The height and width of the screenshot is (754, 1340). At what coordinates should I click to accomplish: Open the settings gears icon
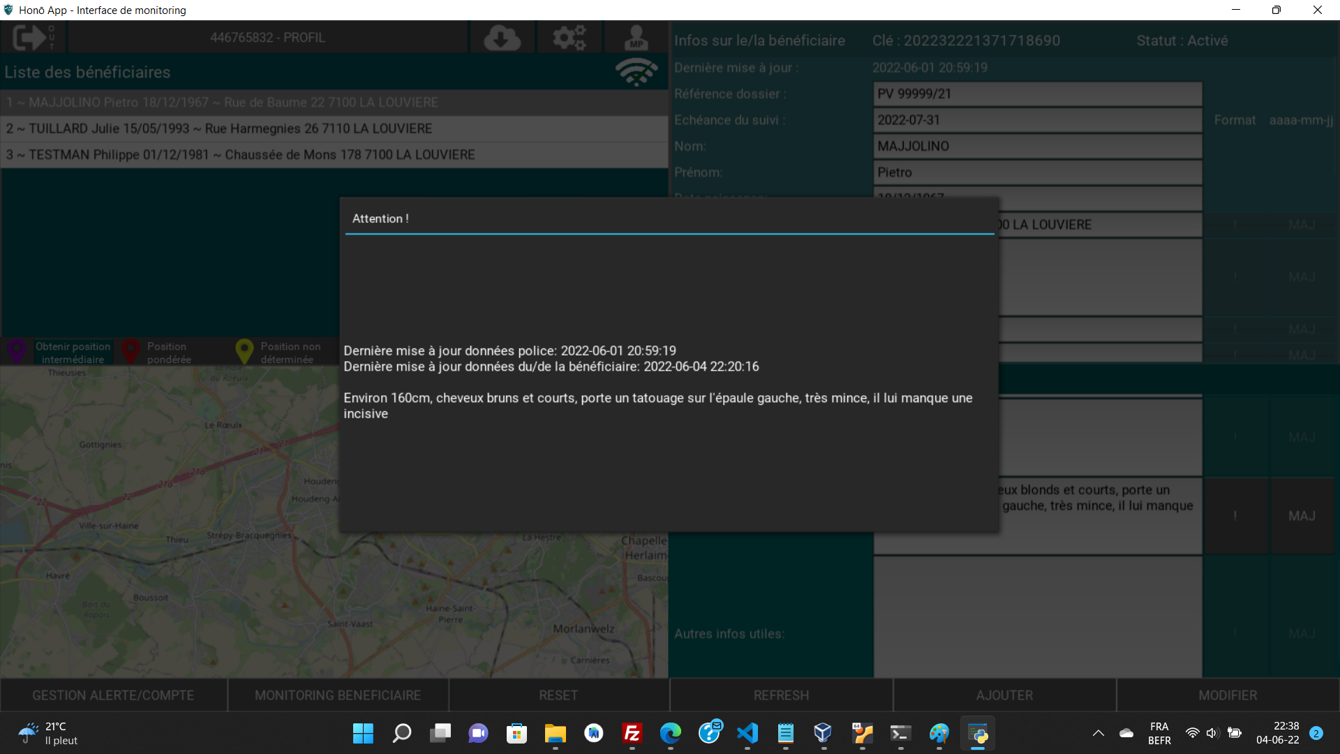pos(569,37)
